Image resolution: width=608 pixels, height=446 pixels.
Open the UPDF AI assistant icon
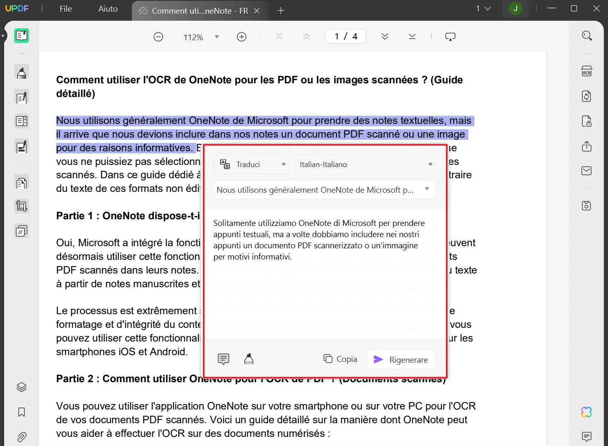(x=586, y=412)
